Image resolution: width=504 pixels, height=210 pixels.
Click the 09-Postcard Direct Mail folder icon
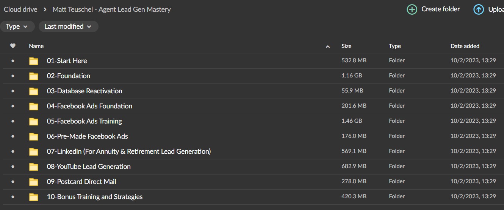(x=34, y=182)
